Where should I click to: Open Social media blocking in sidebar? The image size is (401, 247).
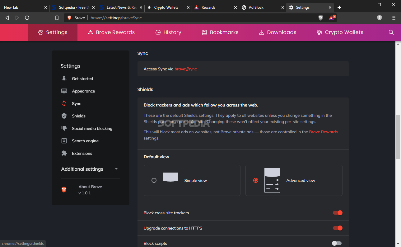[92, 128]
